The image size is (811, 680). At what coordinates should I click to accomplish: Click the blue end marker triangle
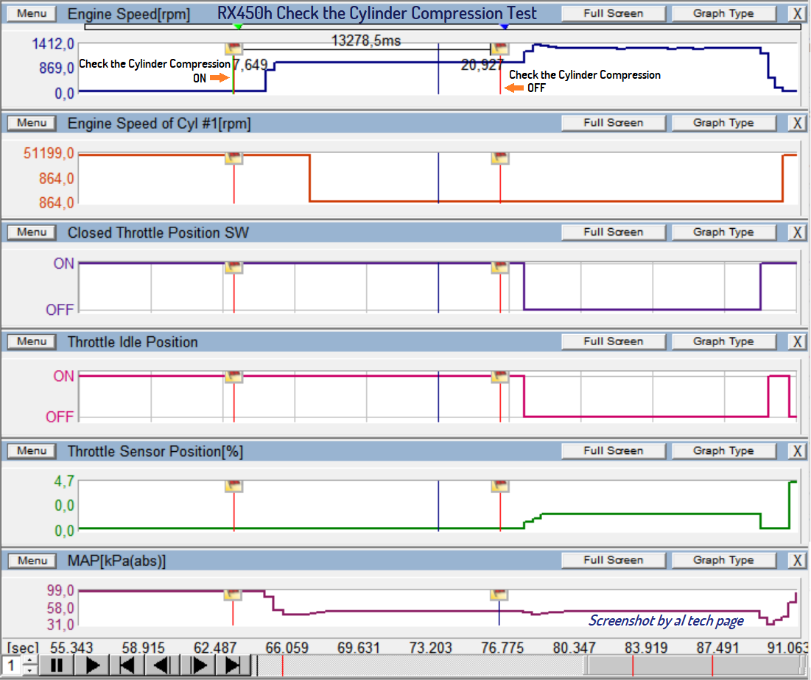click(504, 26)
